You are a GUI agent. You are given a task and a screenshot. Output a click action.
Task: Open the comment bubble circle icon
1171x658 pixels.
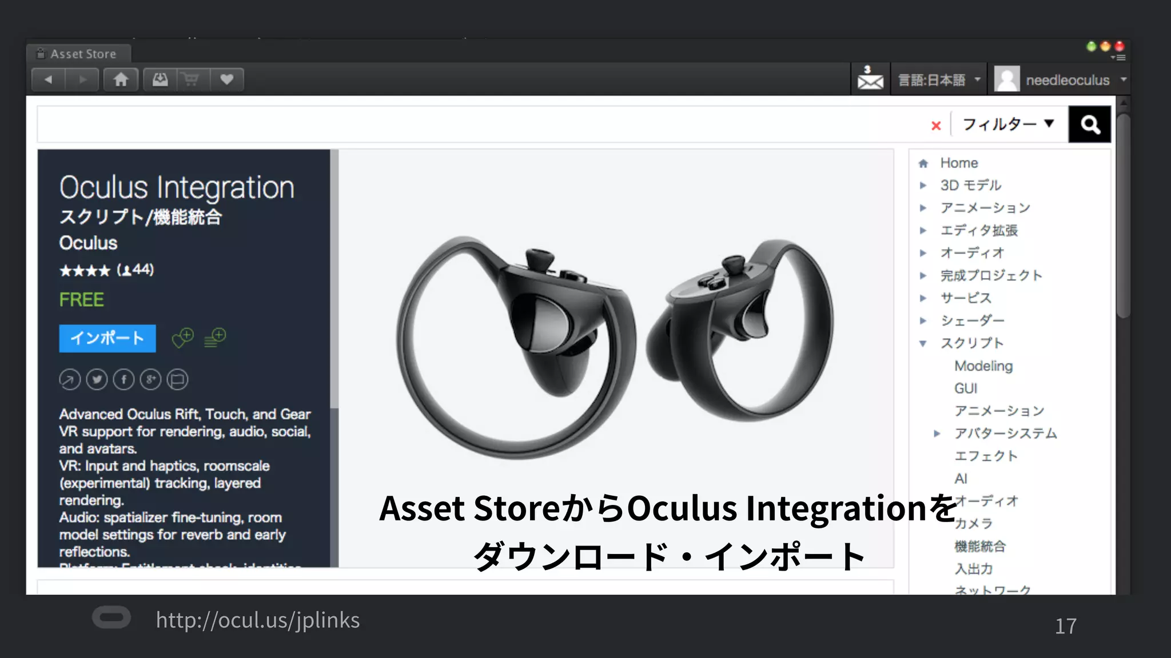click(177, 379)
